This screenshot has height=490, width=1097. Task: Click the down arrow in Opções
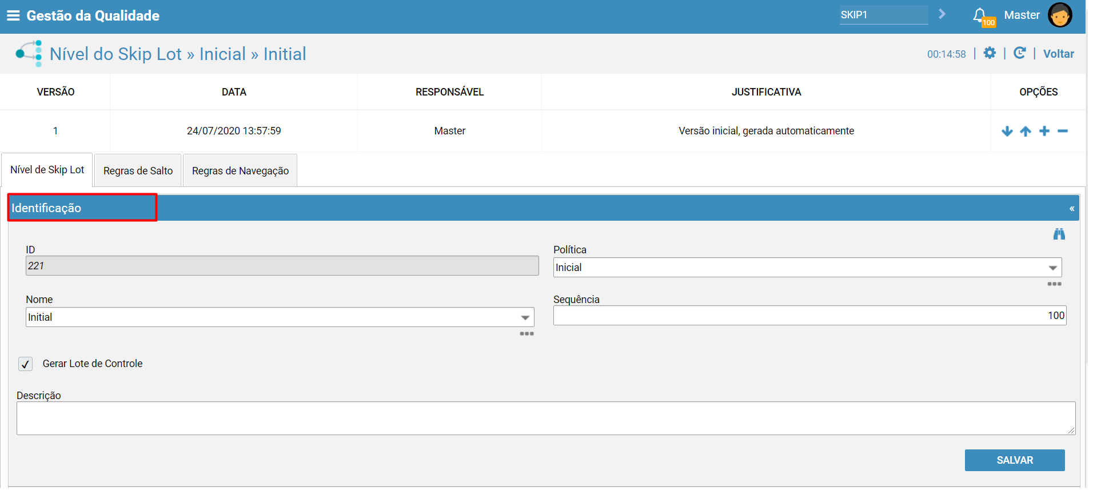1007,132
